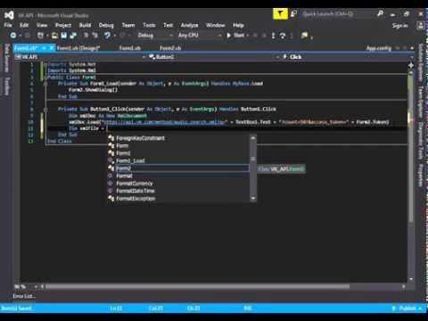The height and width of the screenshot is (321, 428).
Task: Open the Edit menu
Action: coord(24,25)
